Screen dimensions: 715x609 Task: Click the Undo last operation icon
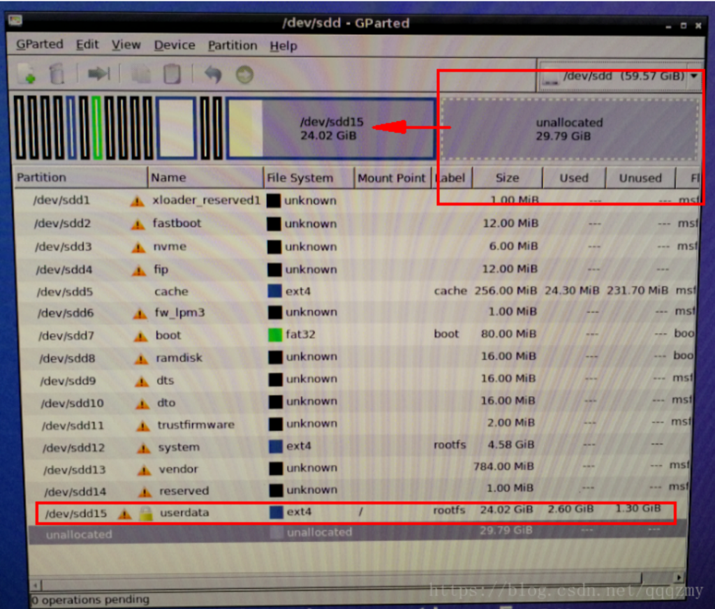pyautogui.click(x=212, y=74)
